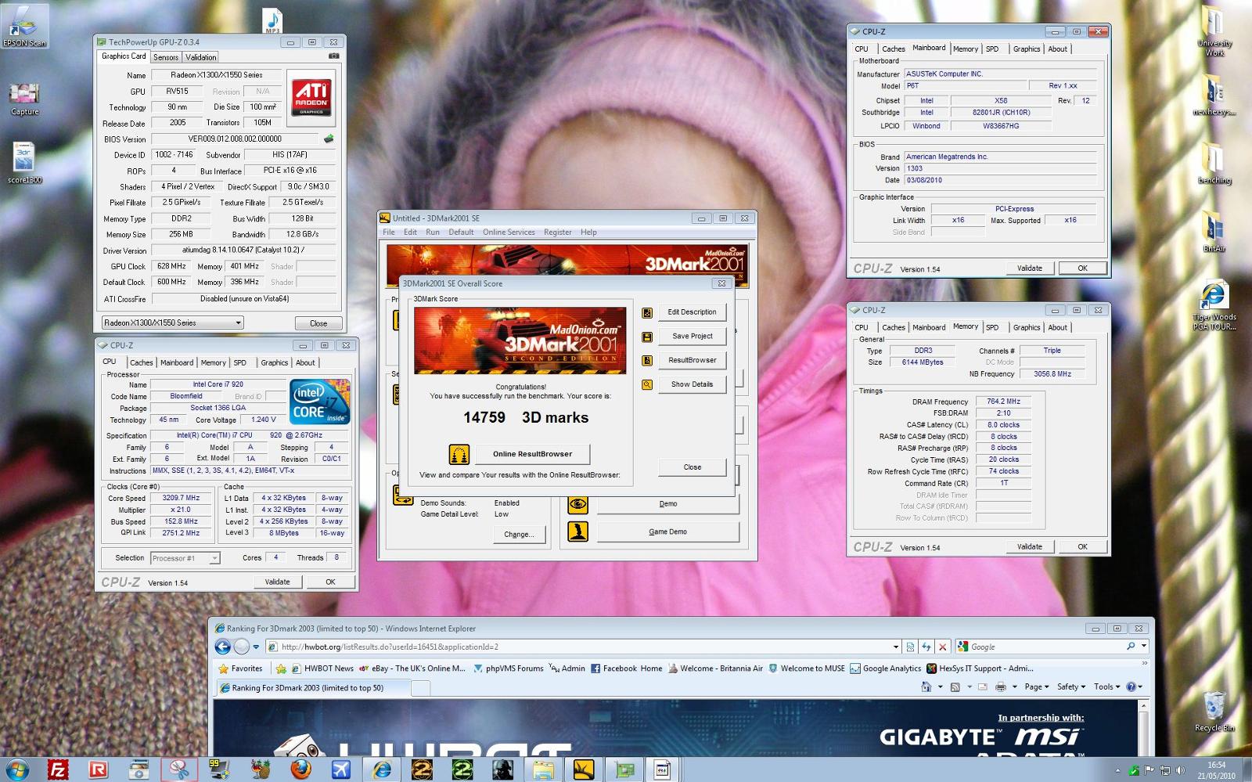The height and width of the screenshot is (782, 1252).
Task: Open the IE Page menu dropdown
Action: [1036, 687]
